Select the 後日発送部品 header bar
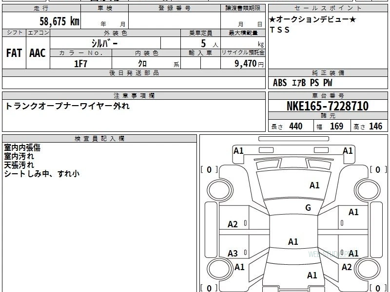 coord(134,73)
